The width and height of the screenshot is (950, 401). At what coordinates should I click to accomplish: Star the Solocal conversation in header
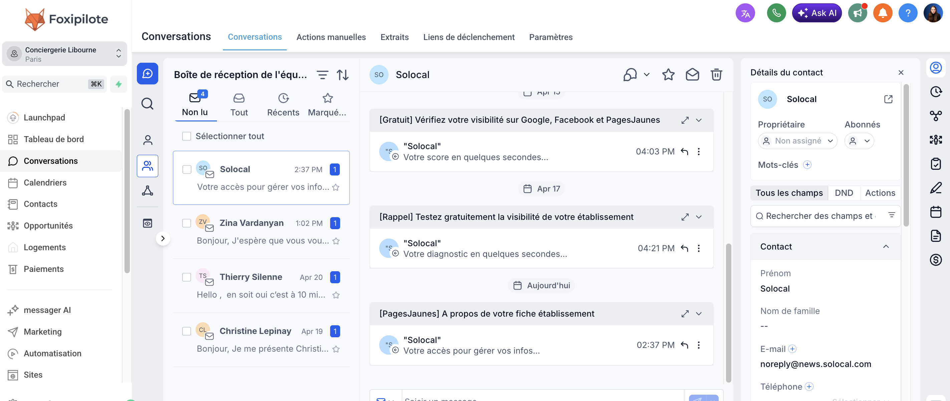click(x=668, y=75)
